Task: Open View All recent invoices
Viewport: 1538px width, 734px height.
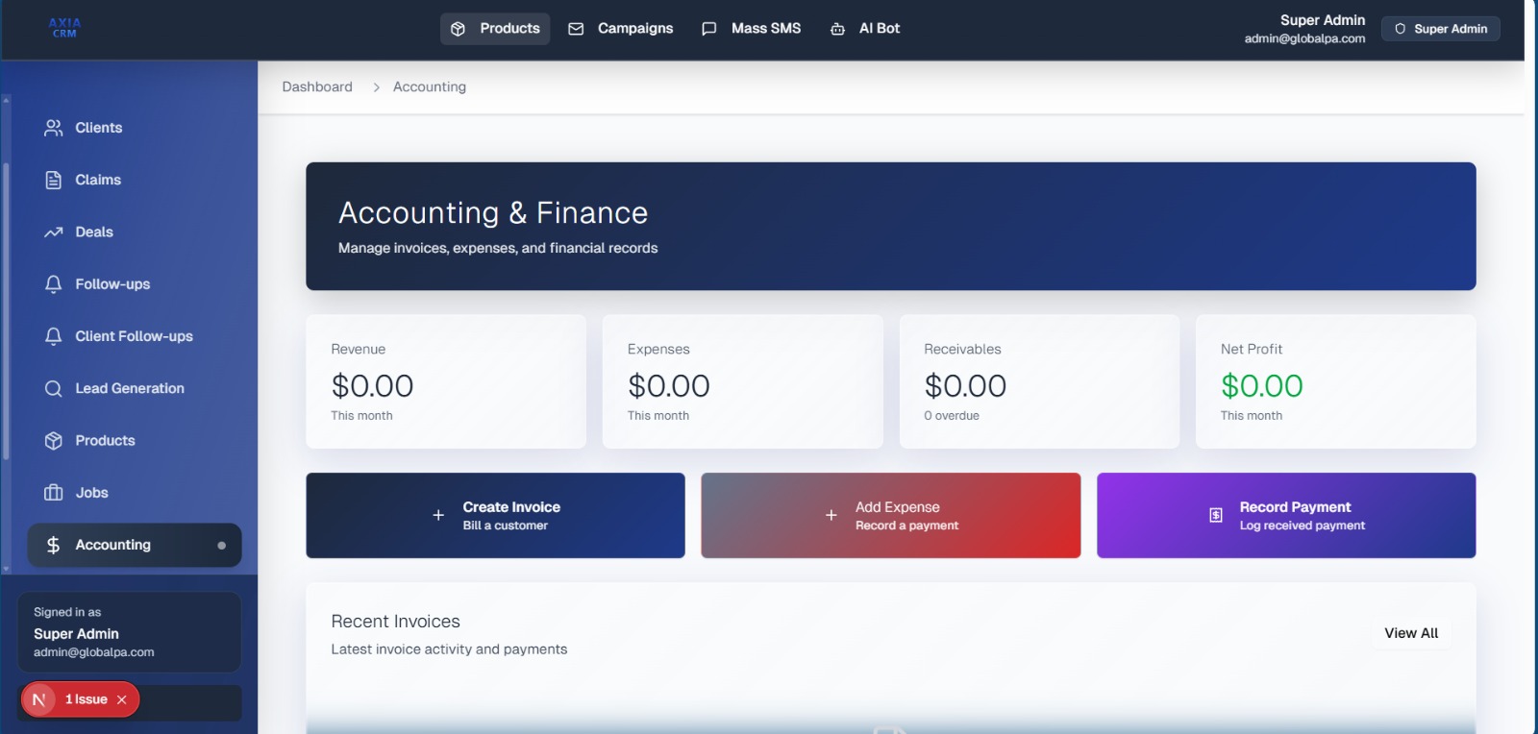Action: point(1410,633)
